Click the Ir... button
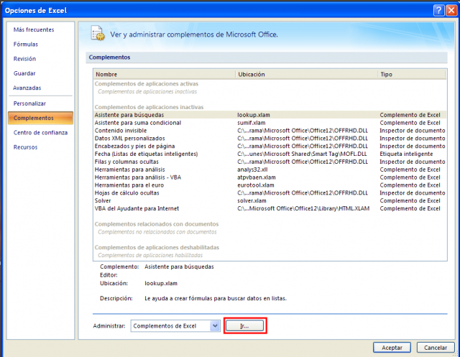Image resolution: width=460 pixels, height=357 pixels. pyautogui.click(x=244, y=326)
